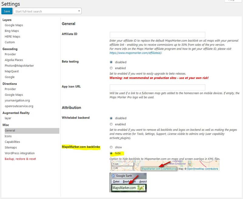Screen dimensions: 243x199
Task: Open Backup, restore & reset
Action: (x=20, y=159)
